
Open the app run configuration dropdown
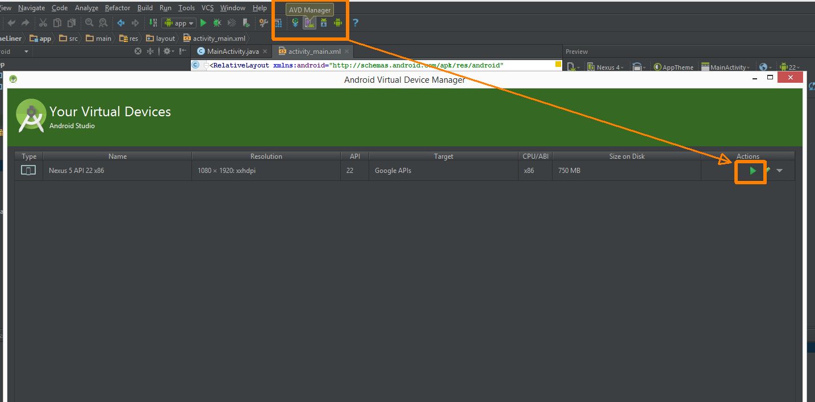click(x=178, y=23)
